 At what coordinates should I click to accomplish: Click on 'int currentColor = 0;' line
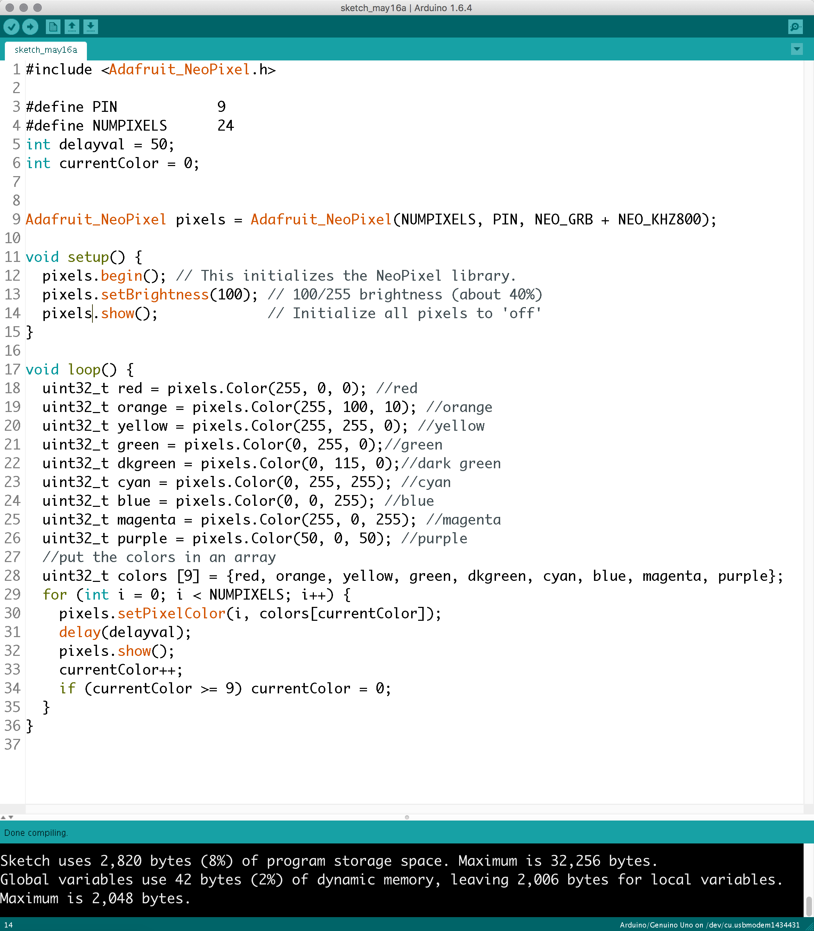pyautogui.click(x=113, y=163)
